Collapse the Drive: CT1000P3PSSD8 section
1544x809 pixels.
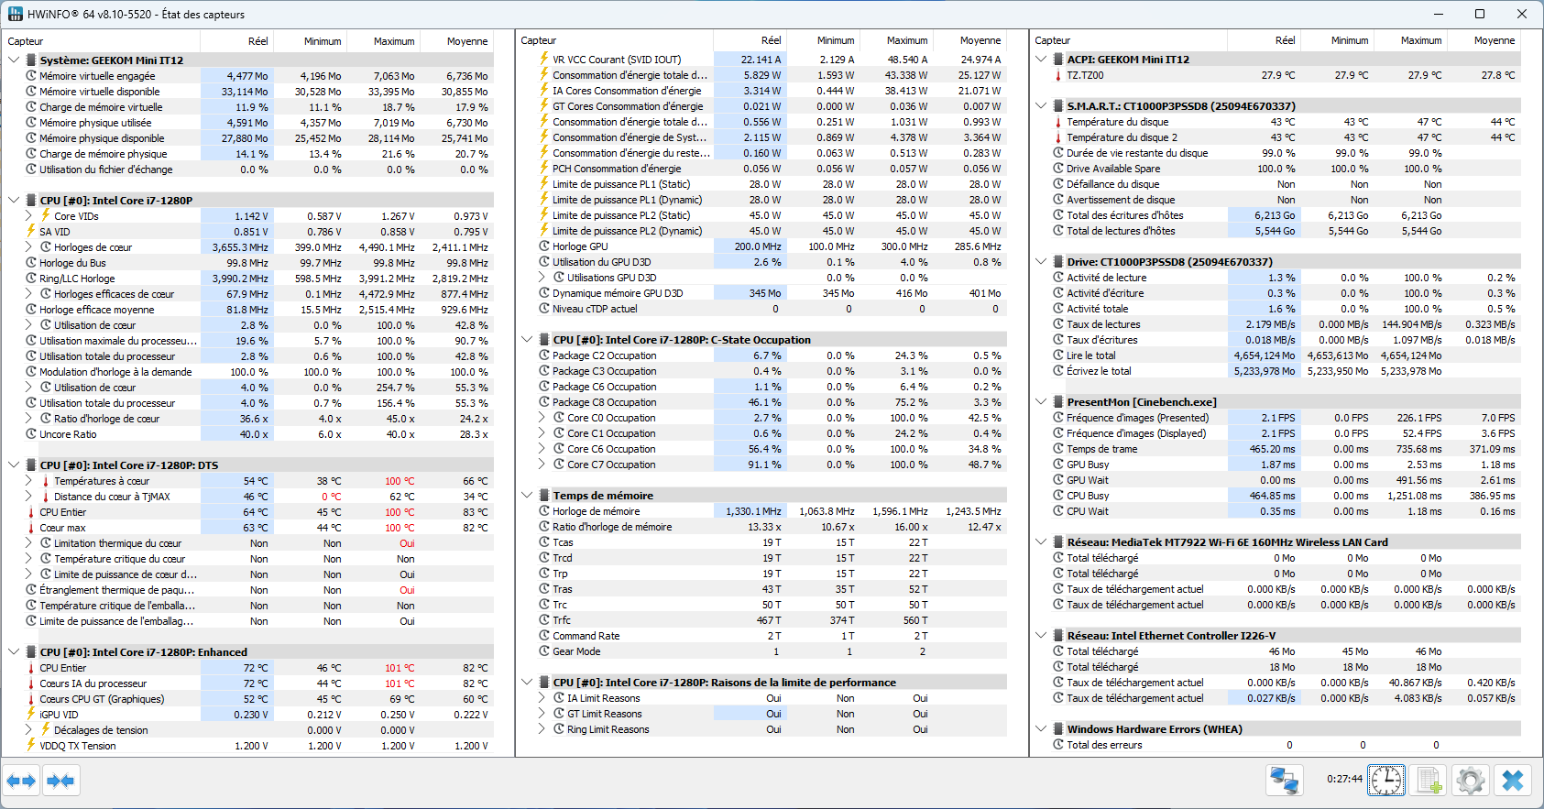[1041, 262]
